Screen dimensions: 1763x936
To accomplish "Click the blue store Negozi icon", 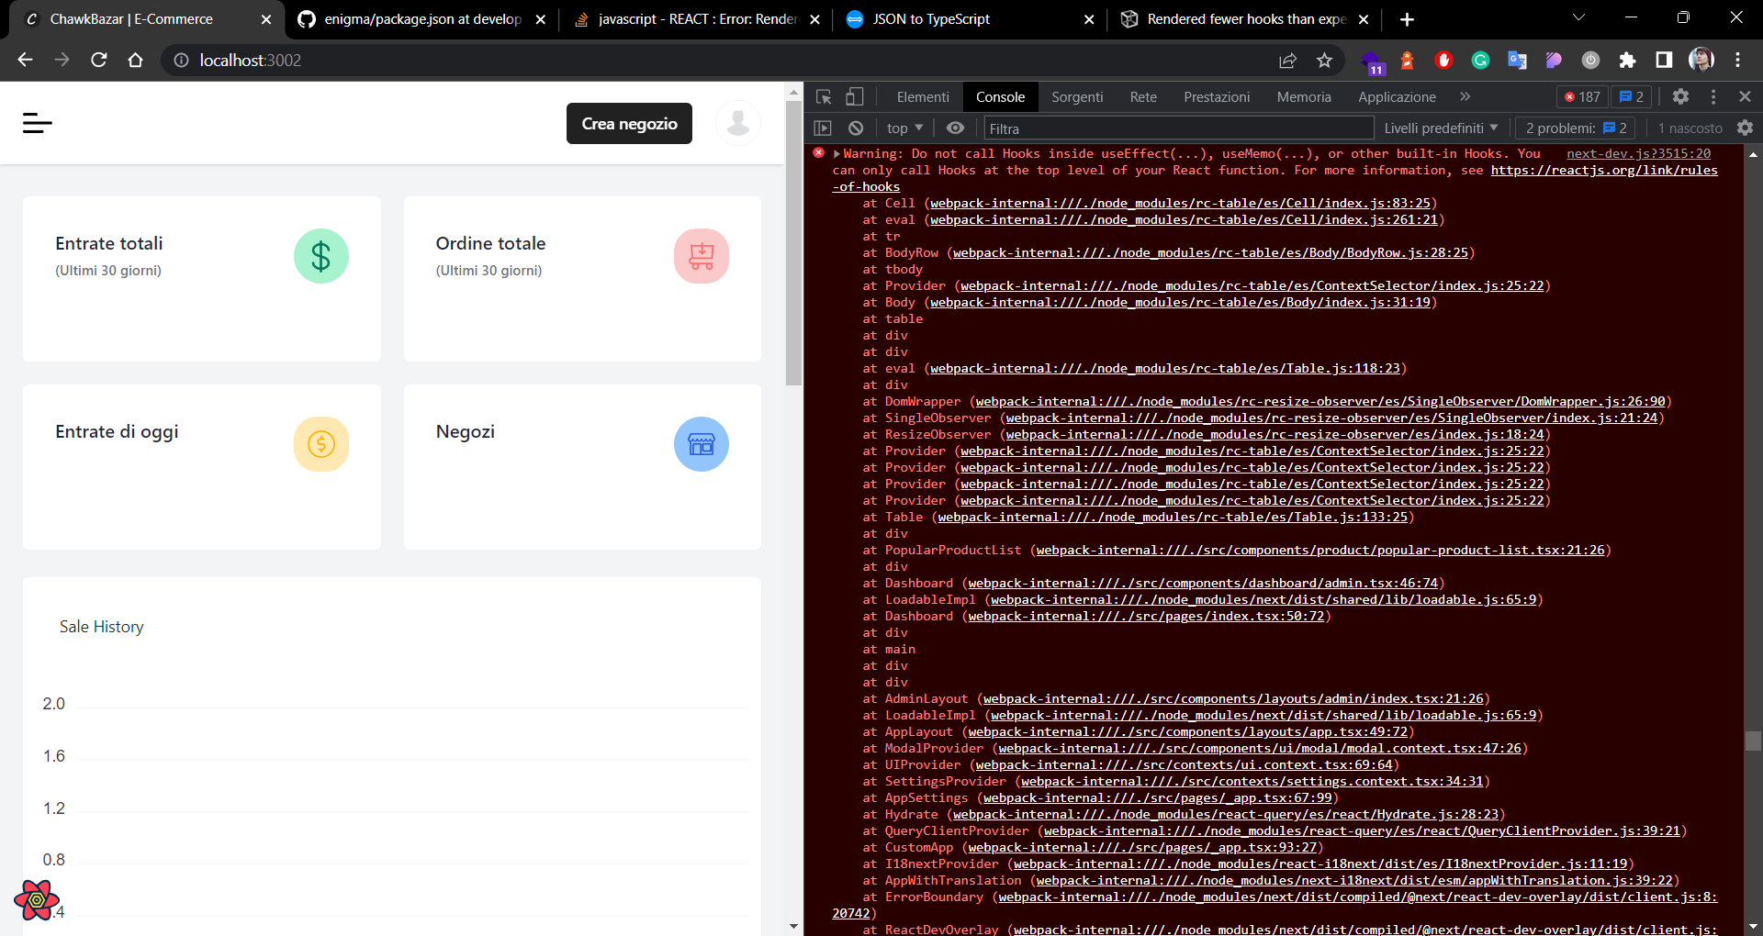I will click(x=702, y=444).
